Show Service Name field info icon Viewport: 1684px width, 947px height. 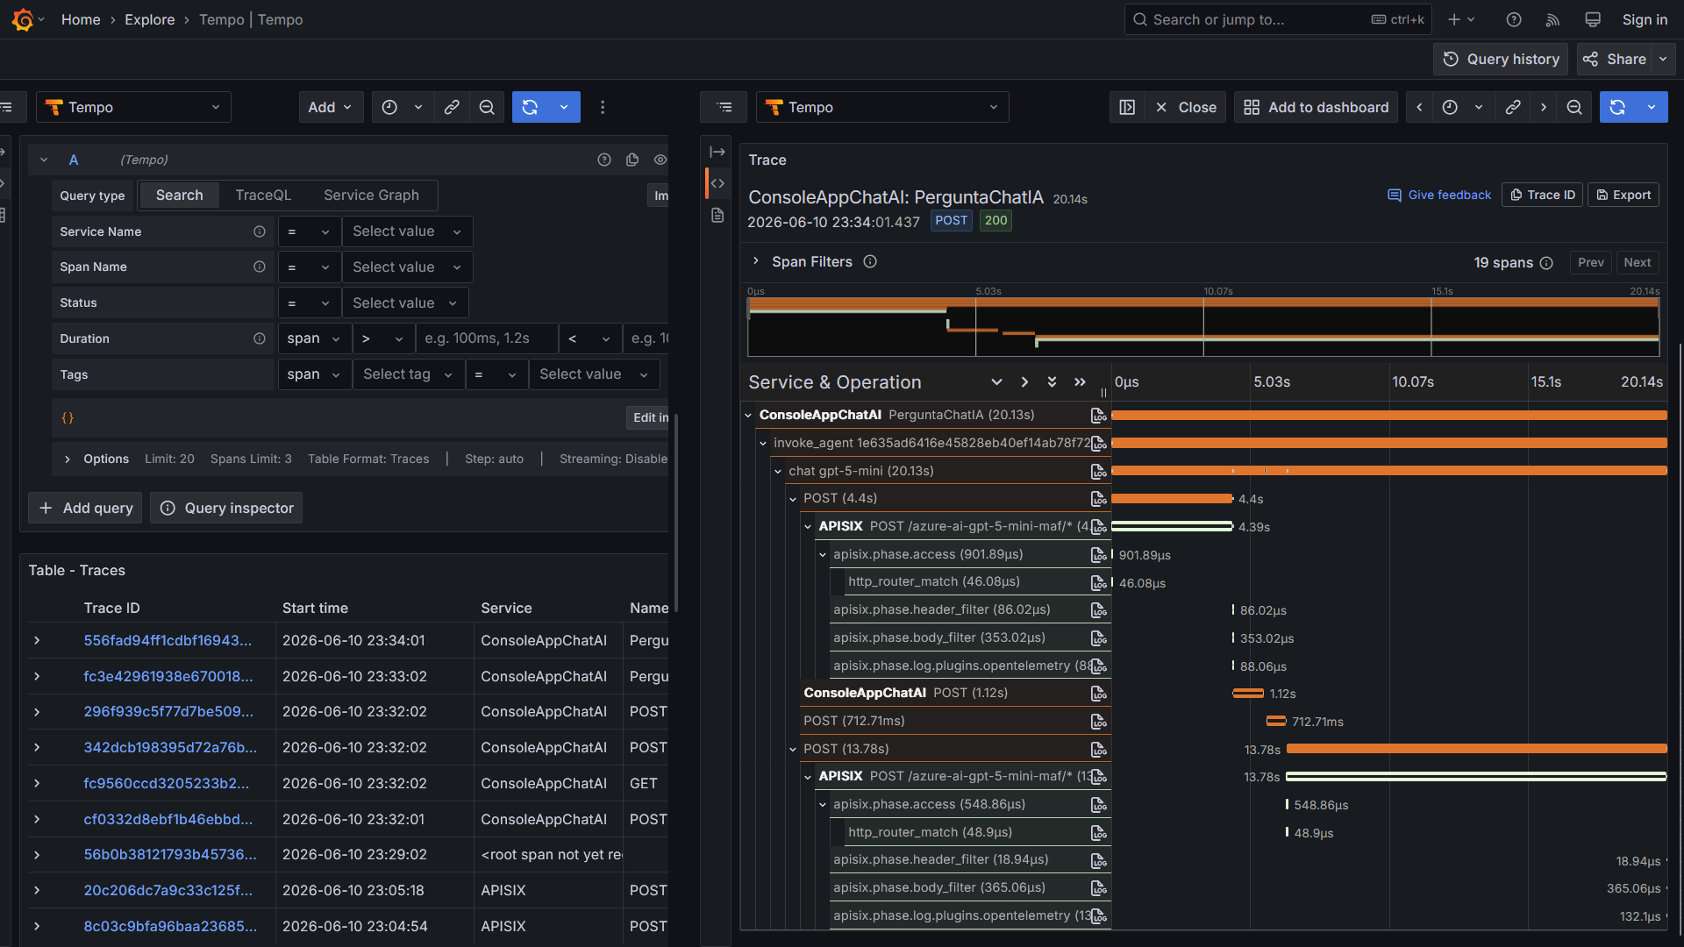tap(260, 231)
